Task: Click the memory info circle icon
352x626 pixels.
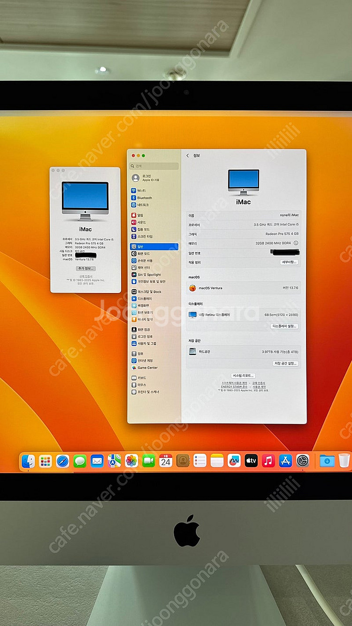Action: (296, 243)
